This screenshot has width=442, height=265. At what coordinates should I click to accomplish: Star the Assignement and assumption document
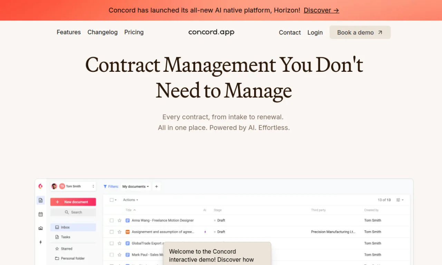(x=119, y=232)
